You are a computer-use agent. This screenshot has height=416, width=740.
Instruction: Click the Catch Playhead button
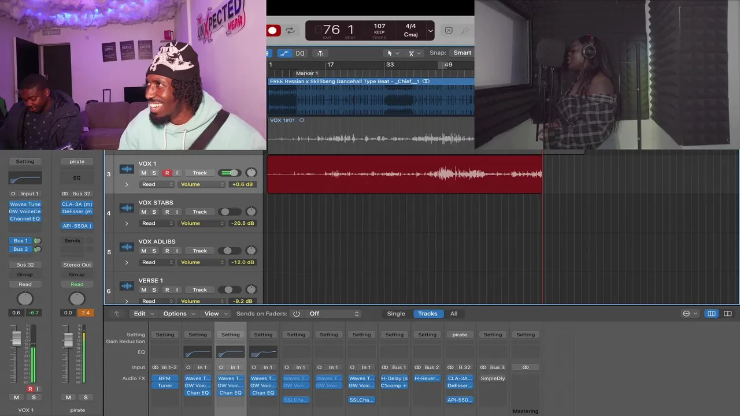click(x=320, y=53)
